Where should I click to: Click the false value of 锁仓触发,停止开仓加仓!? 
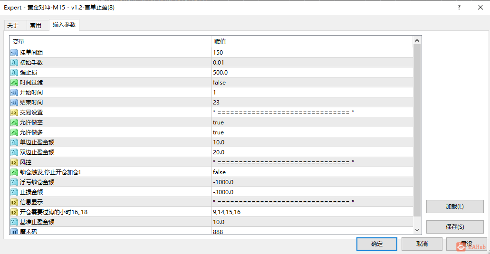pos(219,172)
